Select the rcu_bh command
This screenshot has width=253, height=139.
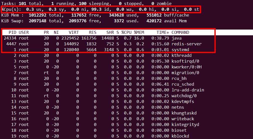tap(179, 79)
